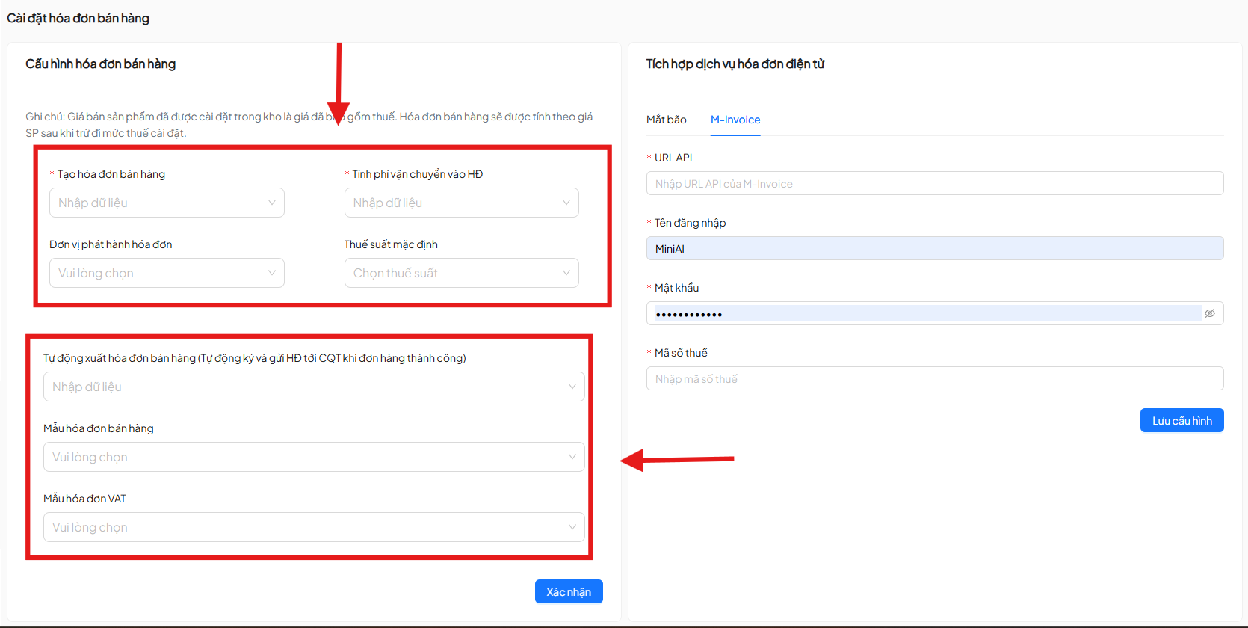Screen dimensions: 1248x628
Task: Open Tự động xuất hóa đơn bán hàng dropdown
Action: pyautogui.click(x=313, y=387)
